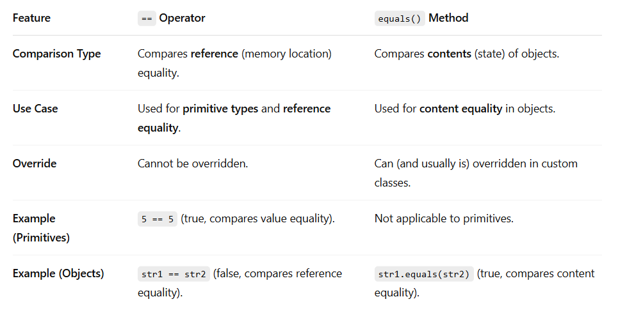Click the "Use Case" row label
The image size is (618, 313).
[x=35, y=109]
